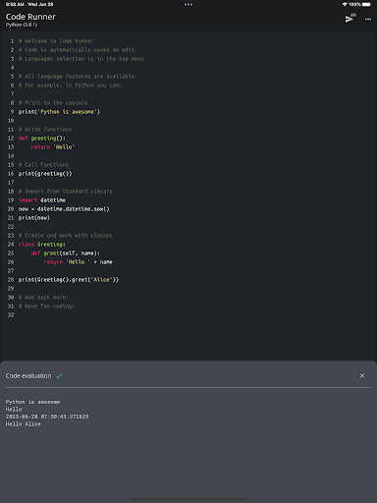The image size is (377, 503).
Task: Tap the green success checkmark icon
Action: click(x=59, y=375)
